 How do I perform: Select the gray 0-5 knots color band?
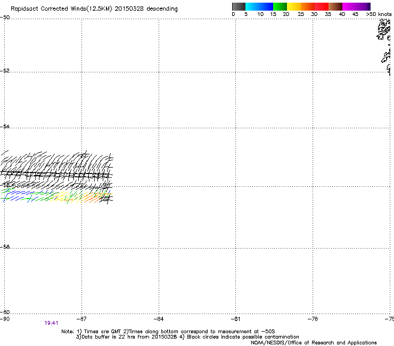tap(239, 6)
